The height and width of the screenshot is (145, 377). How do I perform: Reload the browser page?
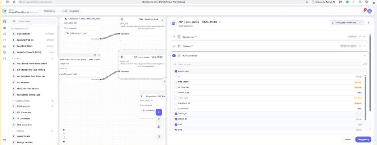tap(14, 2)
